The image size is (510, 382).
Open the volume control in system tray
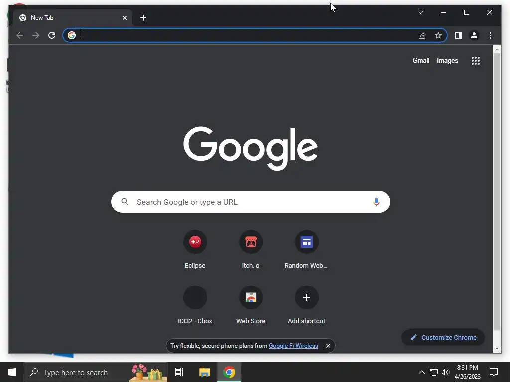445,372
